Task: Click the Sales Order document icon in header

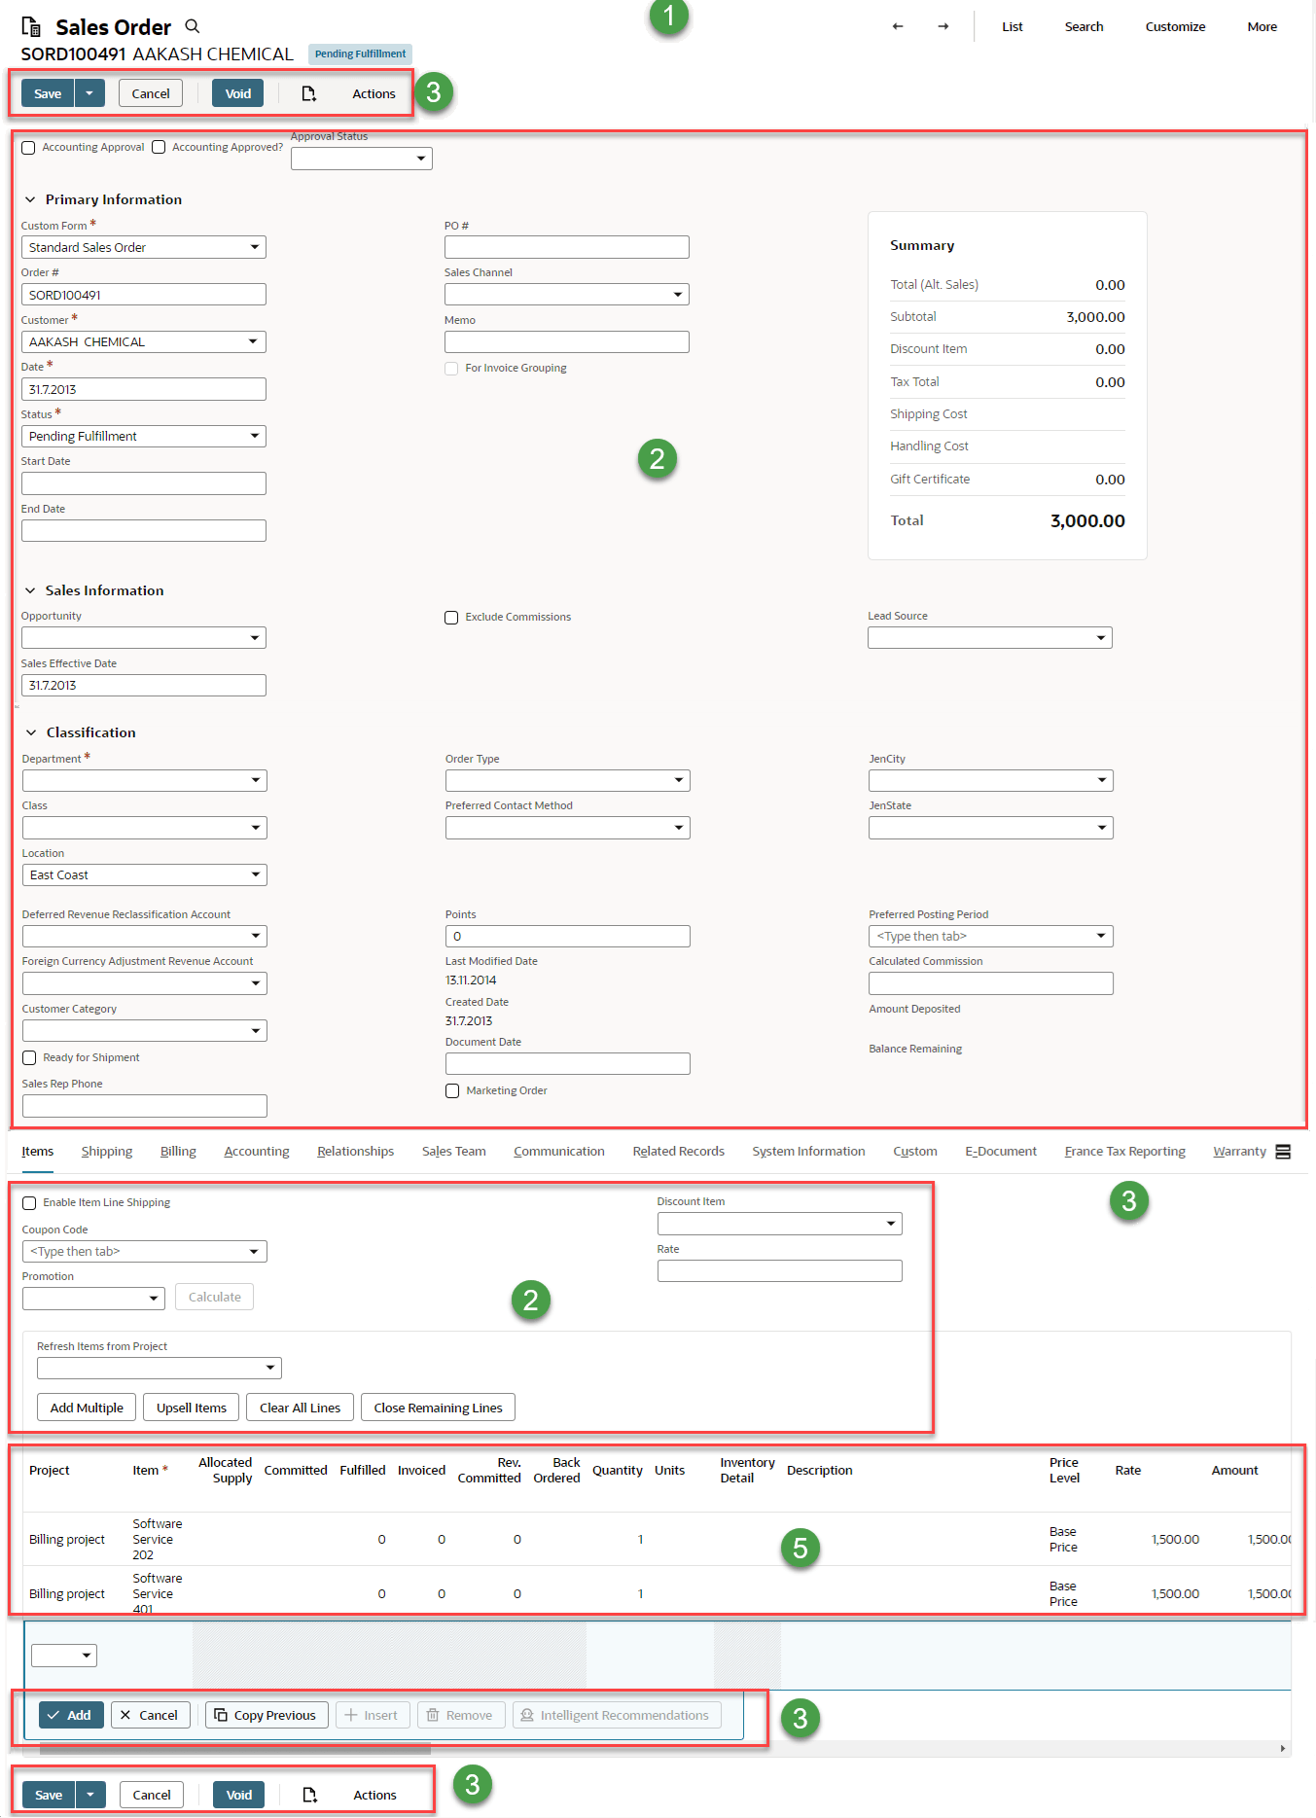Action: 31,27
